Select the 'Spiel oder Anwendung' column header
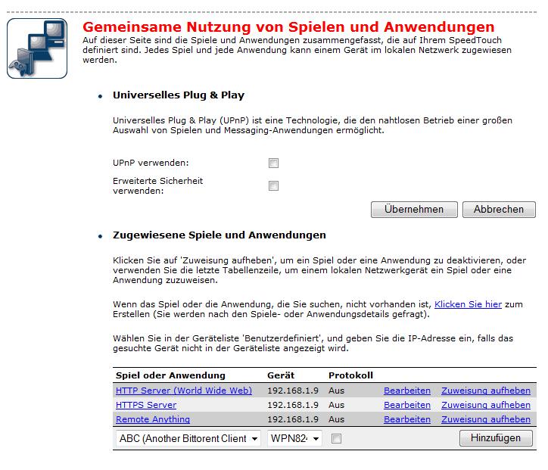The height and width of the screenshot is (470, 548). click(x=170, y=375)
